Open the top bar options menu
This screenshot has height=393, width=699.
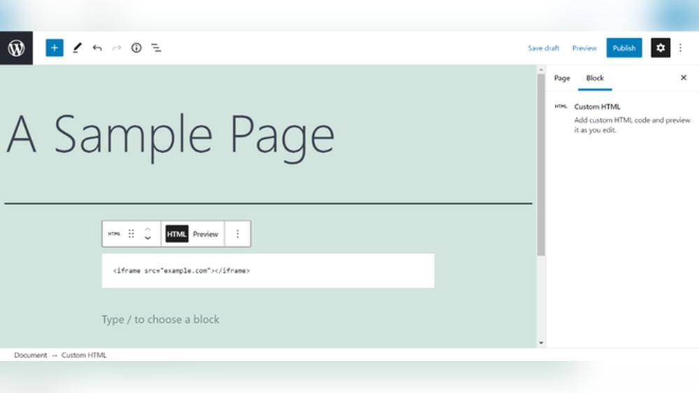tap(680, 48)
